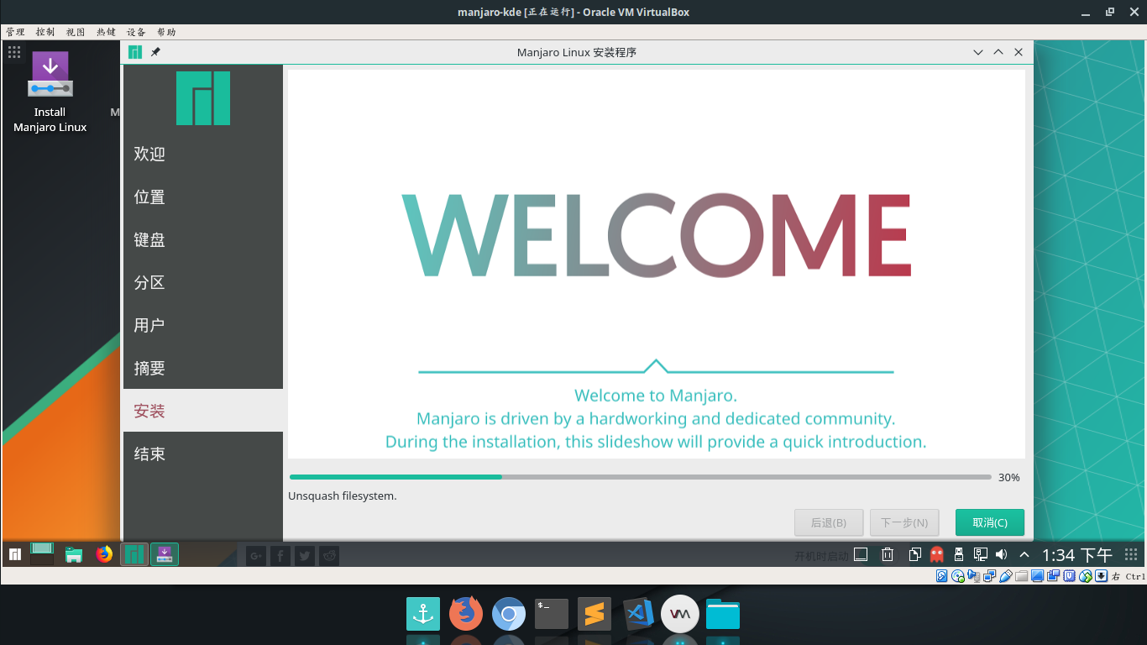
Task: Switch to the installer task in the taskbar
Action: pyautogui.click(x=165, y=554)
